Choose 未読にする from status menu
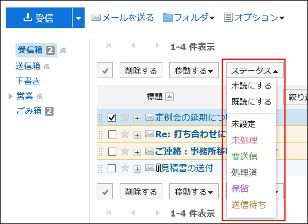Image resolution: width=308 pixels, height=224 pixels. coord(251,86)
